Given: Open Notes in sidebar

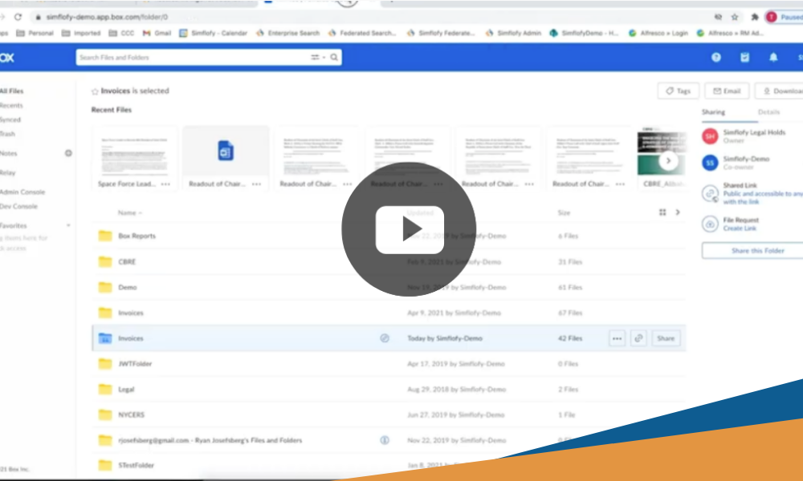Looking at the screenshot, I should (x=8, y=153).
